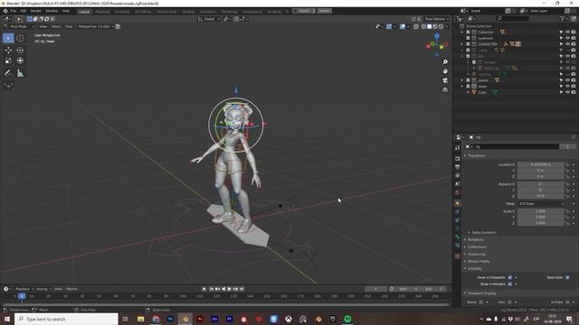Open the Render menu

(x=36, y=11)
